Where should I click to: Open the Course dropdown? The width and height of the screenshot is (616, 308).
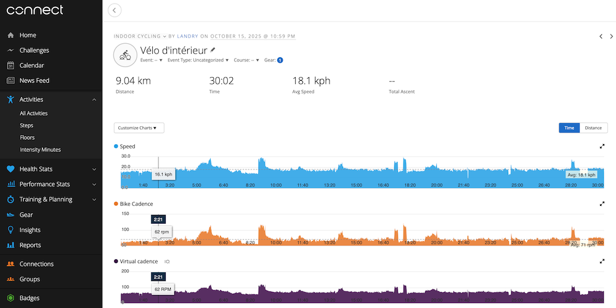coord(246,60)
